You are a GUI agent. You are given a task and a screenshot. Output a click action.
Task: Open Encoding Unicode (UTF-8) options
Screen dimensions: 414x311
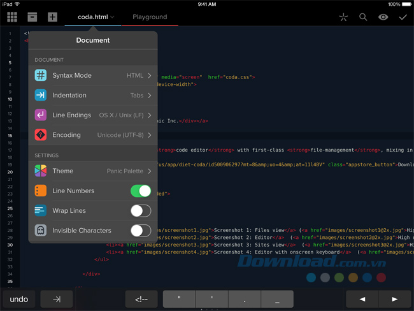point(93,135)
